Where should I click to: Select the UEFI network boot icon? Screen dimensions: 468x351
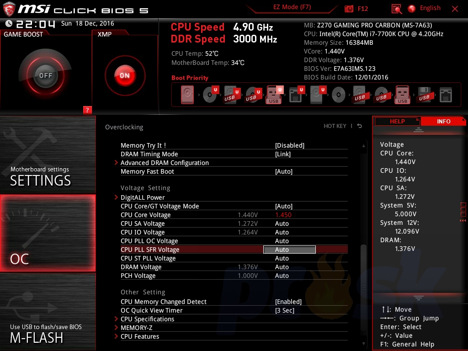coord(297,94)
